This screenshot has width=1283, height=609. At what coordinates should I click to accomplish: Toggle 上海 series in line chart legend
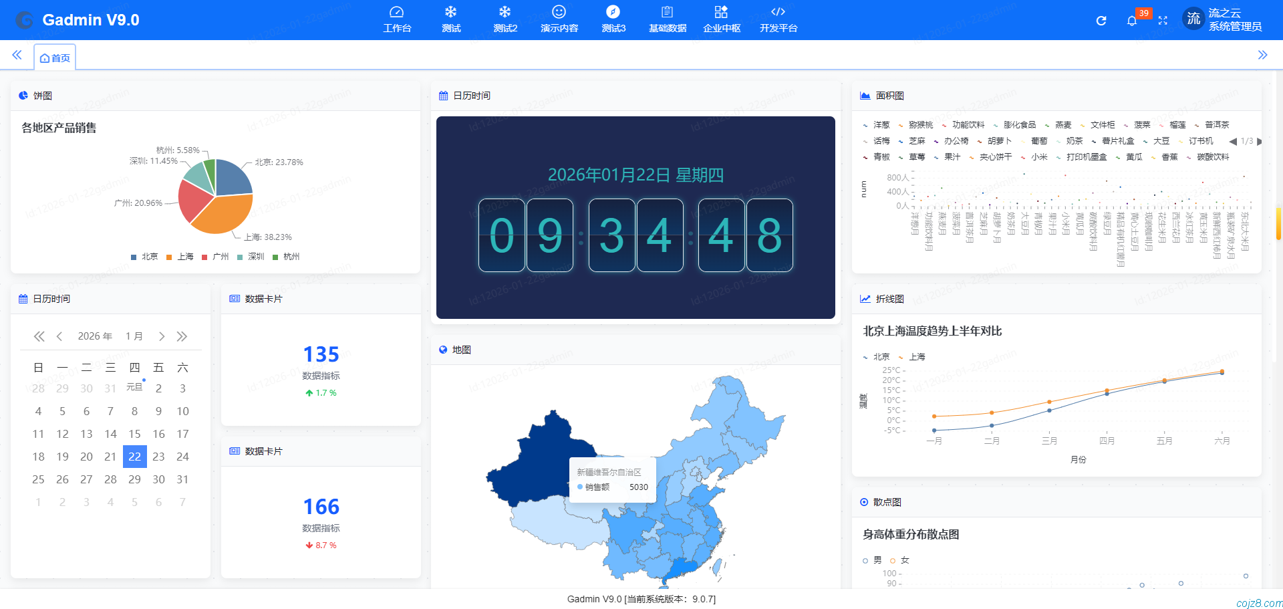[x=912, y=357]
